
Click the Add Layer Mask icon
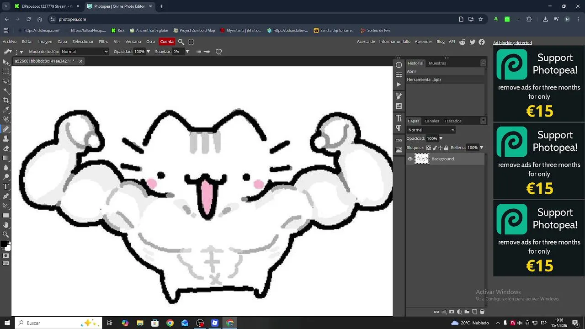point(452,312)
